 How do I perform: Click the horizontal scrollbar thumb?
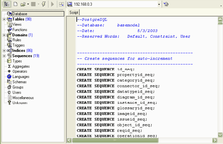click(x=115, y=140)
